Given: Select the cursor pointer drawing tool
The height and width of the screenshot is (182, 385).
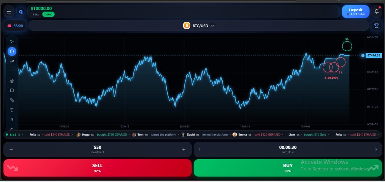Looking at the screenshot, I should pos(12,42).
